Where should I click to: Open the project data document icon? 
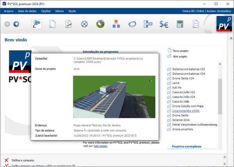point(52,24)
